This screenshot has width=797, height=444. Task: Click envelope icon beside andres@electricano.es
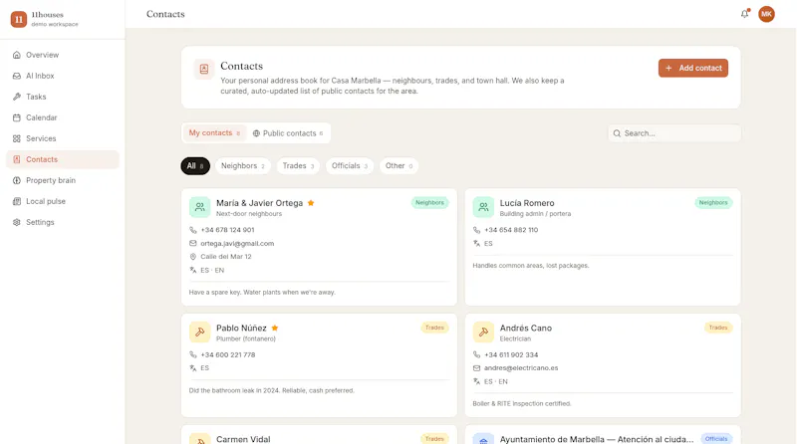tap(477, 368)
